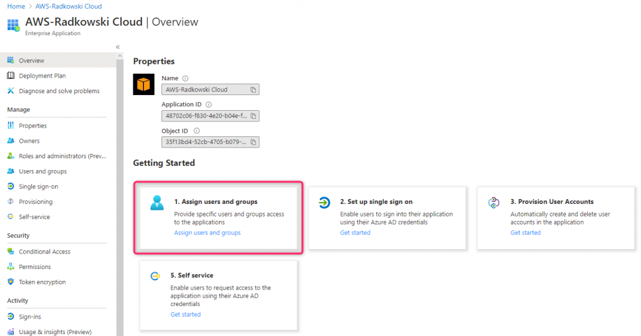This screenshot has width=641, height=336.
Task: Click the Home breadcrumb link
Action: 16,6
